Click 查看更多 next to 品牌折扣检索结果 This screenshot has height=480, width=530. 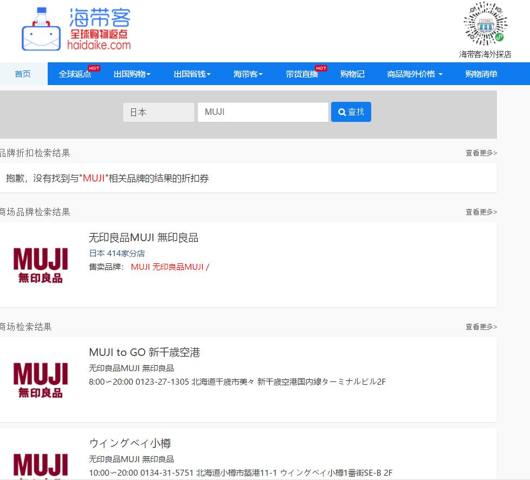pos(479,153)
